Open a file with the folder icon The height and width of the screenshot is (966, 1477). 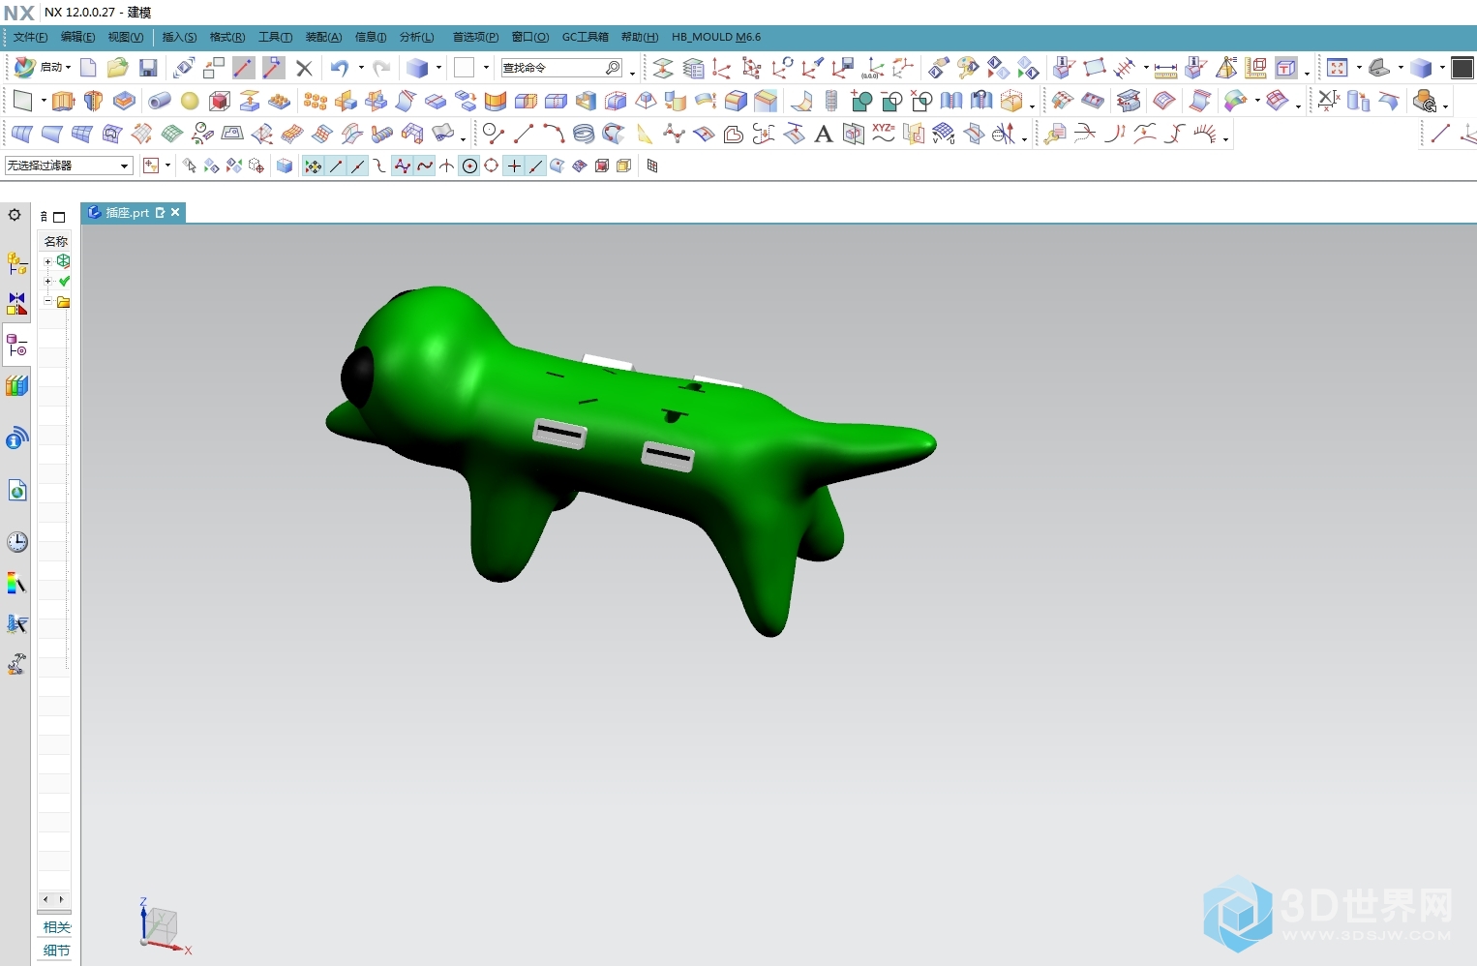click(118, 68)
